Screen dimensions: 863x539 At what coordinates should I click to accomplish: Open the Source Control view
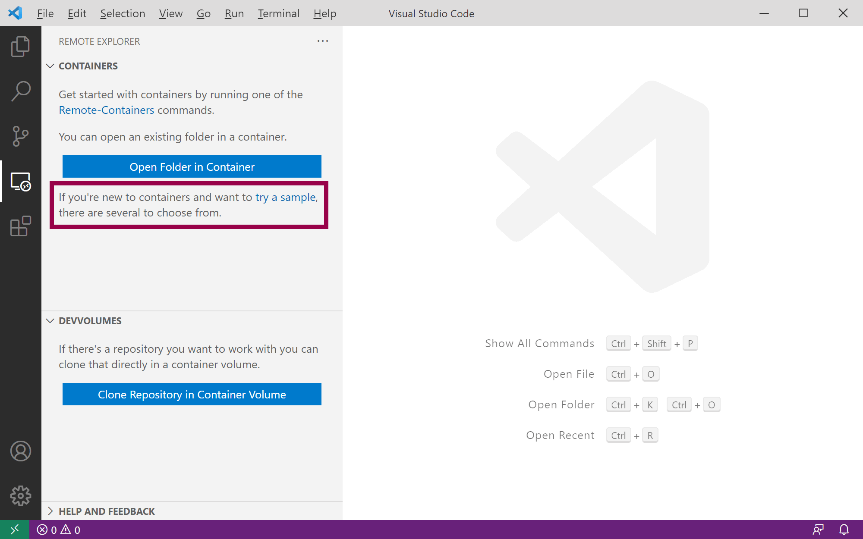(x=20, y=136)
